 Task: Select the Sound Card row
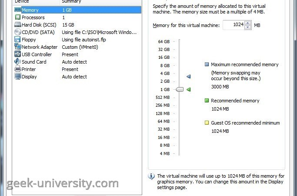77,62
